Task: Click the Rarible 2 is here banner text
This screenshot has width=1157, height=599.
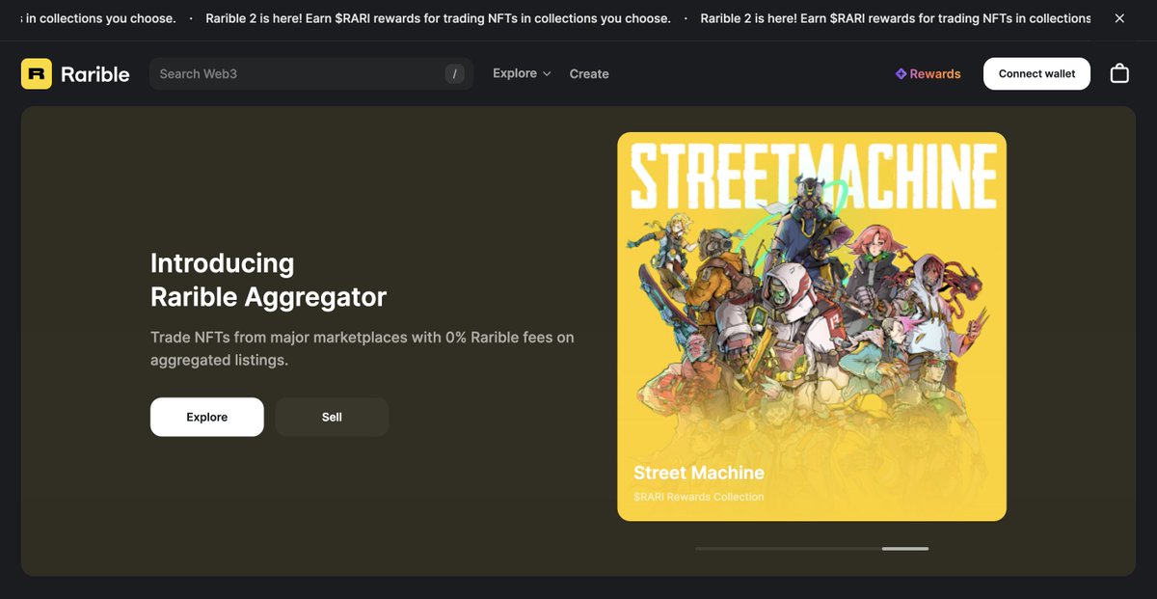Action: click(x=438, y=18)
